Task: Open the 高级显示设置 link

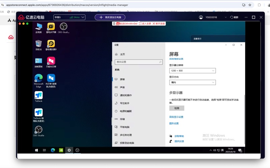Action: pyautogui.click(x=176, y=117)
